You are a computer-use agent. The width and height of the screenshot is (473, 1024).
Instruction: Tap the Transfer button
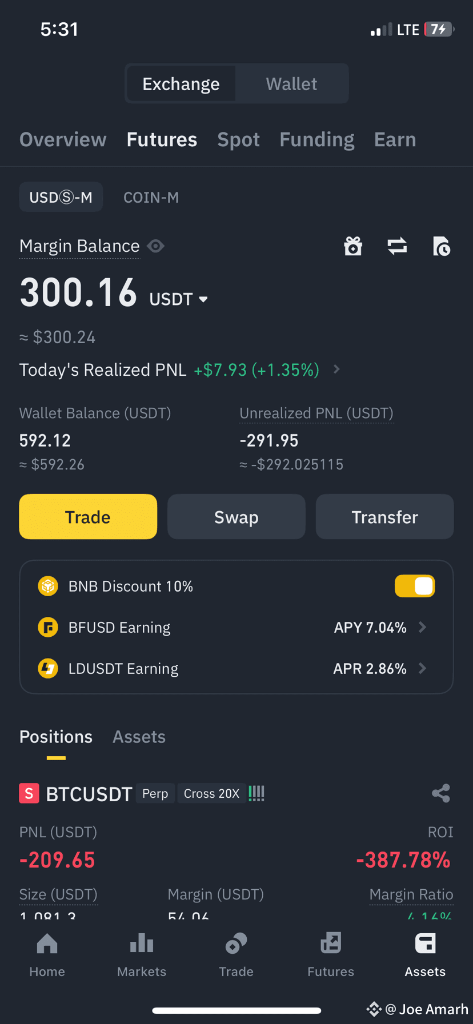click(x=384, y=517)
